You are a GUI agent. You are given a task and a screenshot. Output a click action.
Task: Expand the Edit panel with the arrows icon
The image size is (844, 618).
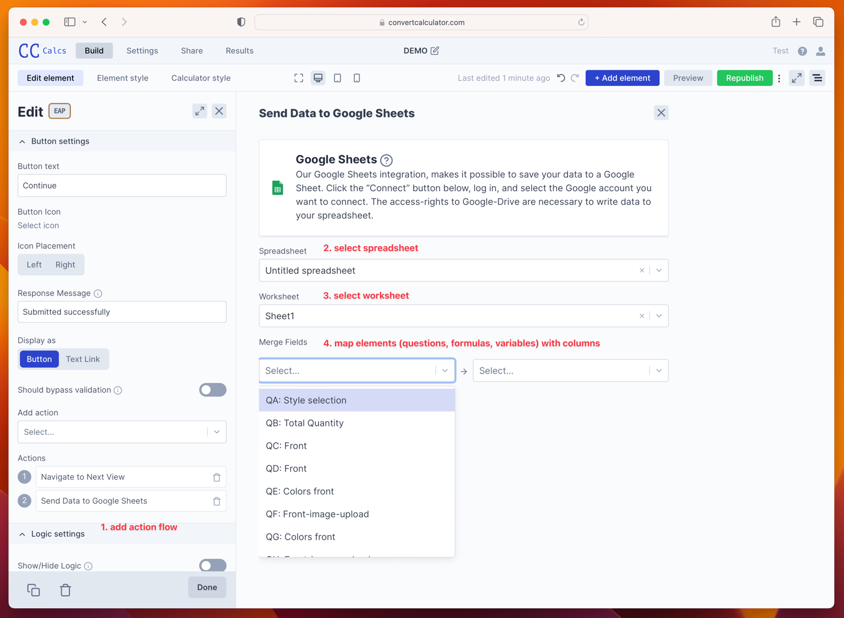(x=199, y=111)
